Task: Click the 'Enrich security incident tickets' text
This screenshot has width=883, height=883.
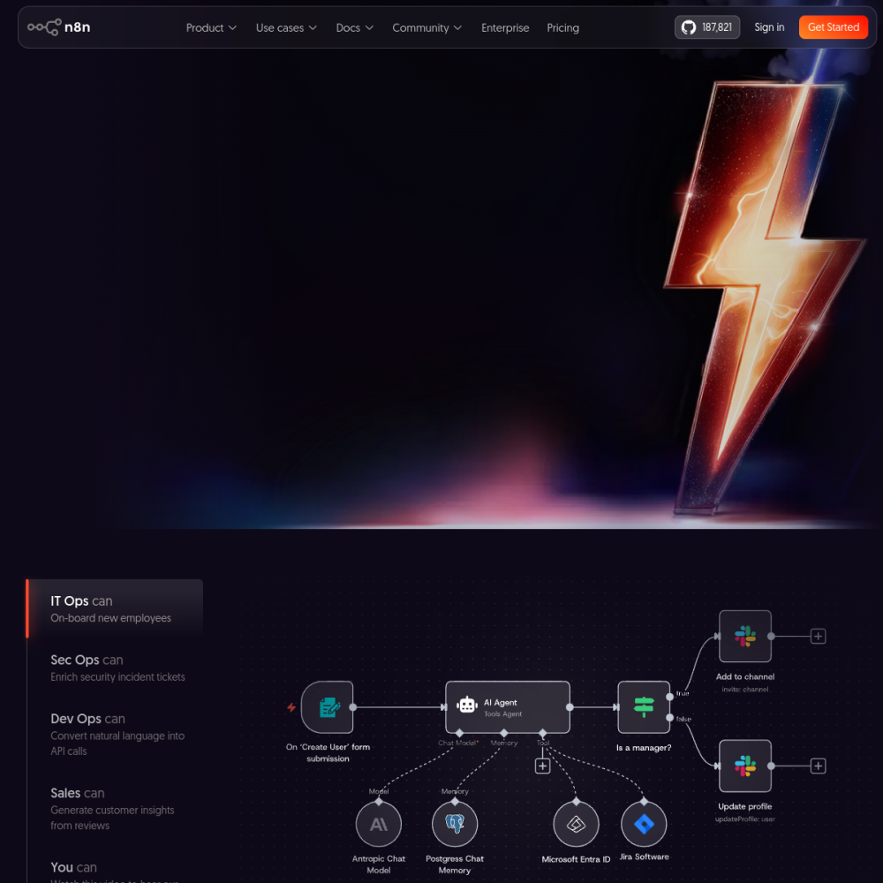Action: 117,677
